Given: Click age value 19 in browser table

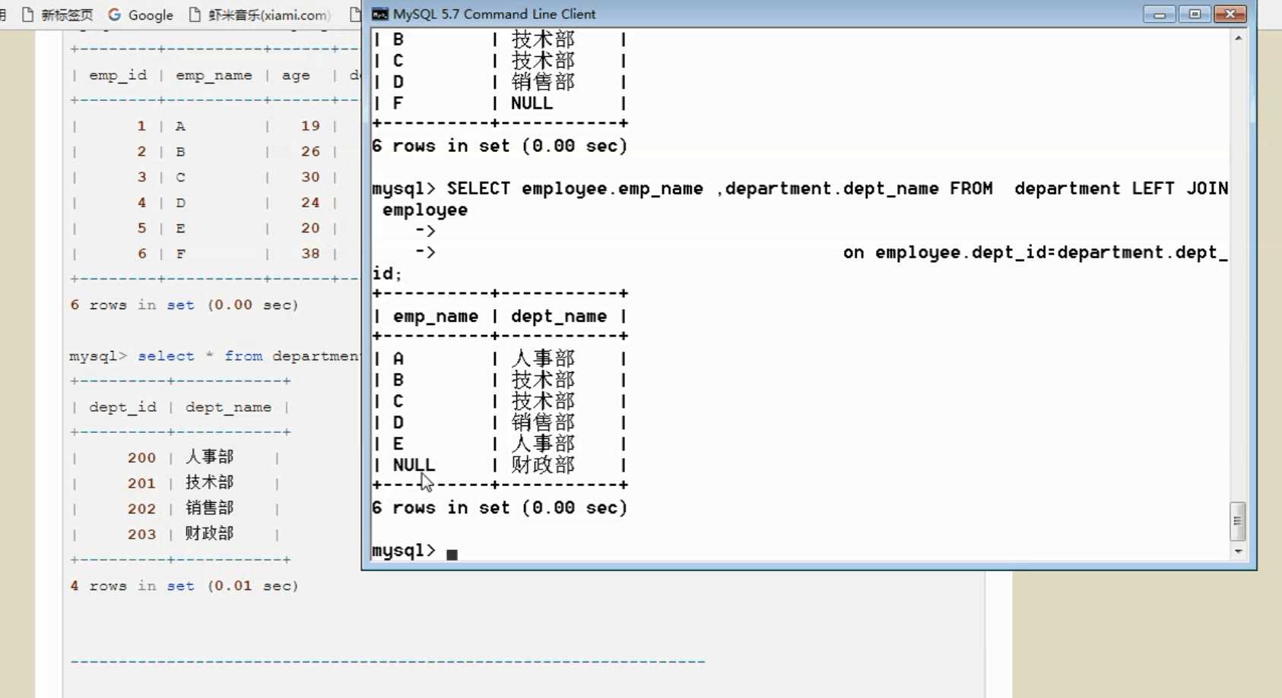Looking at the screenshot, I should pos(310,126).
